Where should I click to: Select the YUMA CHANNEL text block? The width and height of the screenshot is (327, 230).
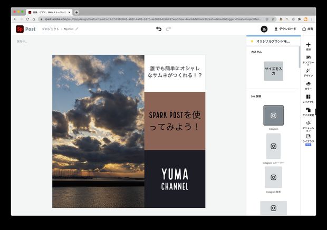(x=175, y=179)
